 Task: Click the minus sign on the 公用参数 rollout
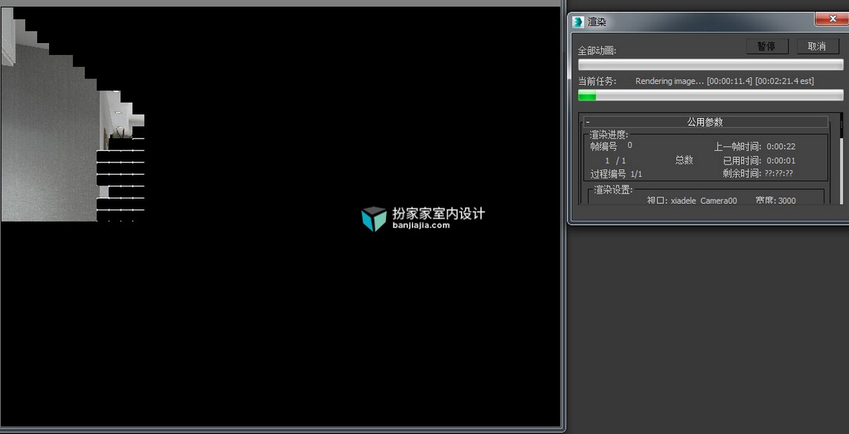tap(588, 123)
